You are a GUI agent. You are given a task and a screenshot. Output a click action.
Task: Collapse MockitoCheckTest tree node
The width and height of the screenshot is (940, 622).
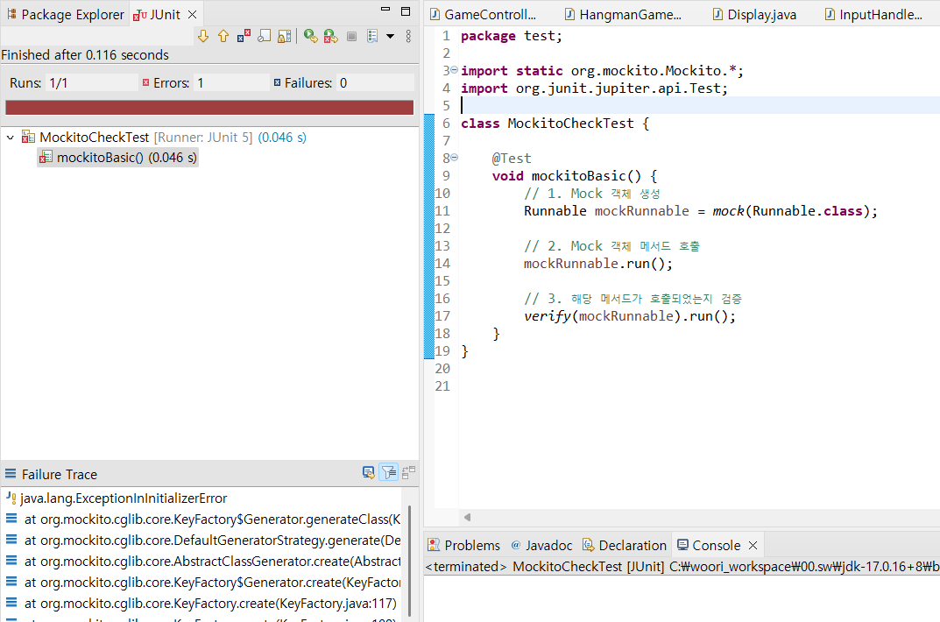click(x=11, y=138)
